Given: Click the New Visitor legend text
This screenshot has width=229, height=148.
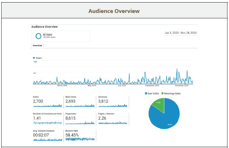Looking at the screenshot, I should coord(153,93).
